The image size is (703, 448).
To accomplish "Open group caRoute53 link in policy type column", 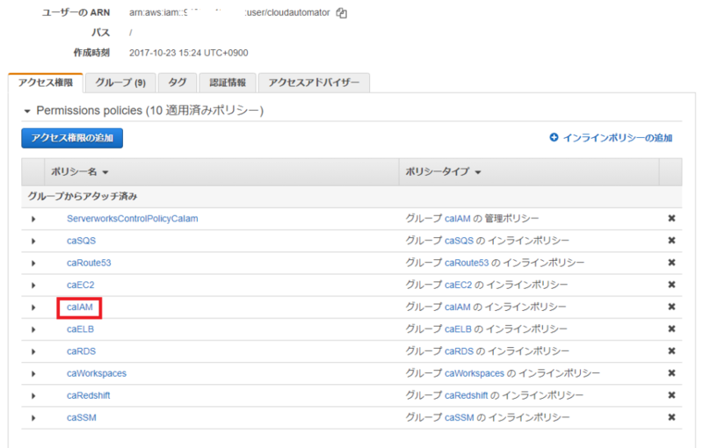I will [467, 263].
